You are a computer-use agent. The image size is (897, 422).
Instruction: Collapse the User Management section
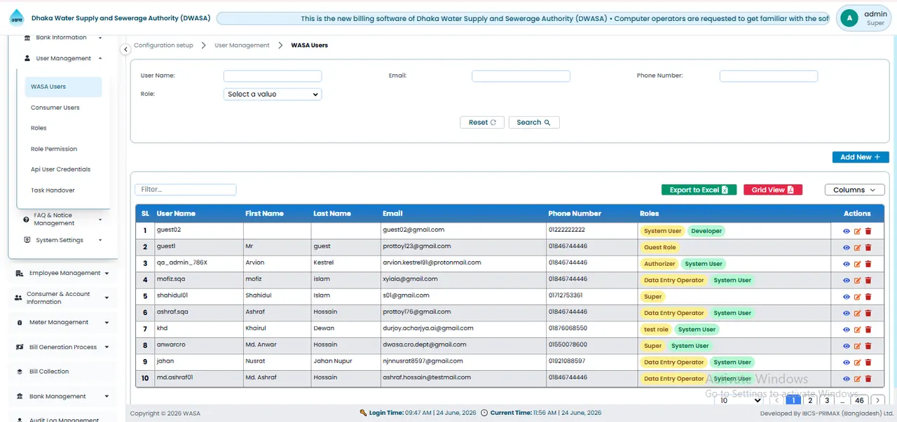pos(62,59)
